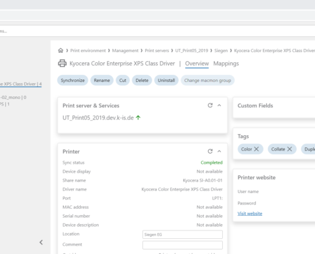Switch to the Mappings tab
Viewport: 315px width, 254px height.
point(226,63)
